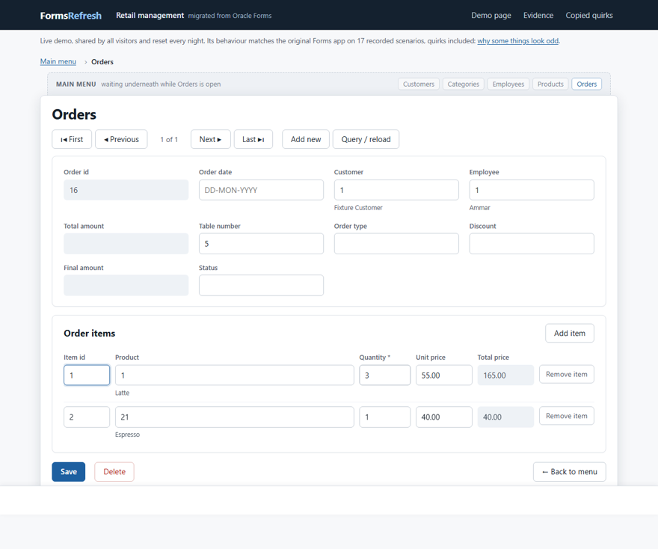The height and width of the screenshot is (549, 658).
Task: Focus the Status field
Action: point(261,286)
